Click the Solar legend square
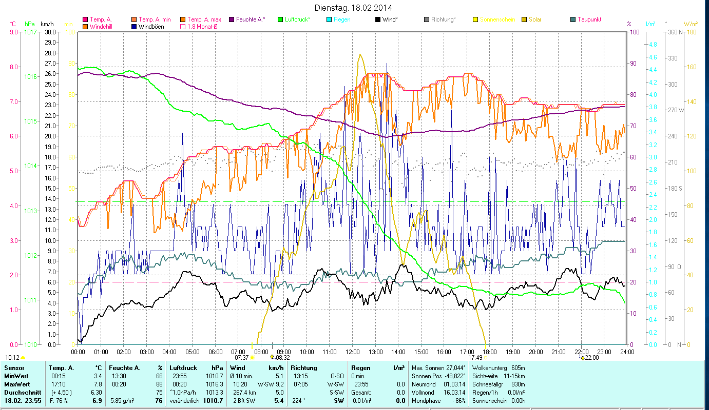 pos(524,19)
